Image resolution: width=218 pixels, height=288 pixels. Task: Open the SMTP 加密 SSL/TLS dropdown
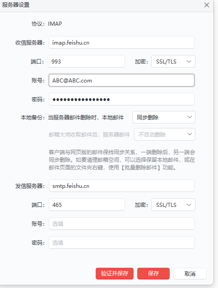pos(173,205)
